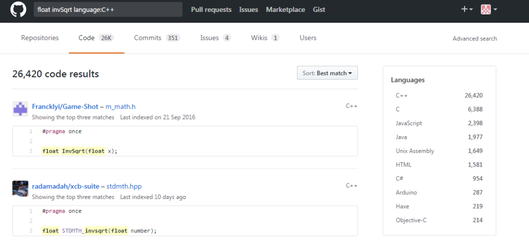The image size is (529, 248).
Task: Open Francklyi/Game-Shot repository link
Action: [x=65, y=106]
